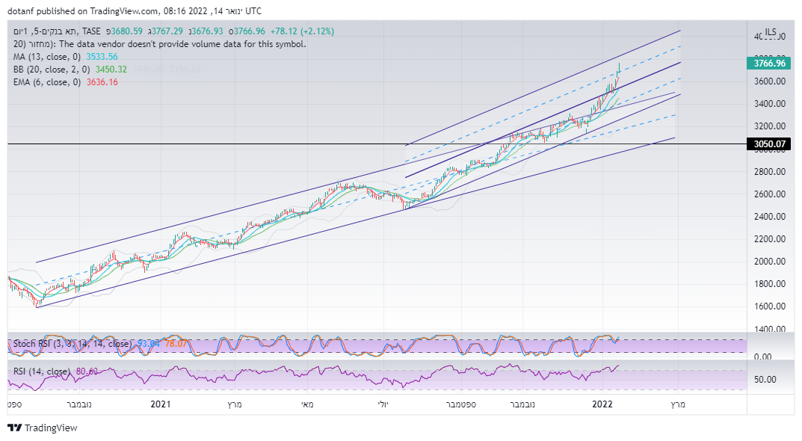The height and width of the screenshot is (441, 802).
Task: Click the Stoch RSI value 78.07
Action: coord(176,344)
